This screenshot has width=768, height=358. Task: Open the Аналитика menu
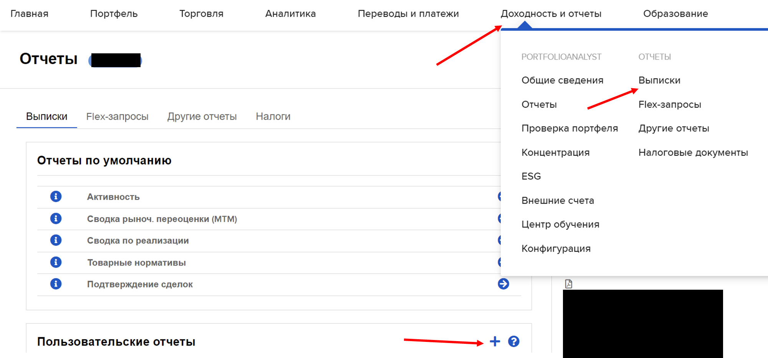(x=290, y=14)
